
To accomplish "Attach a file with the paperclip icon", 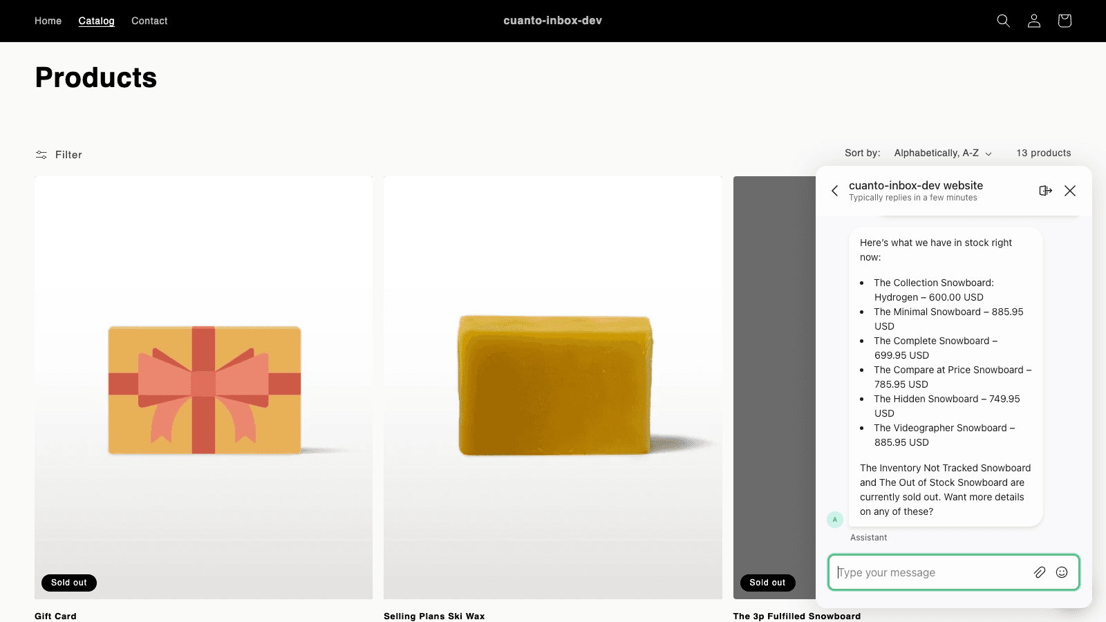I will tap(1040, 572).
